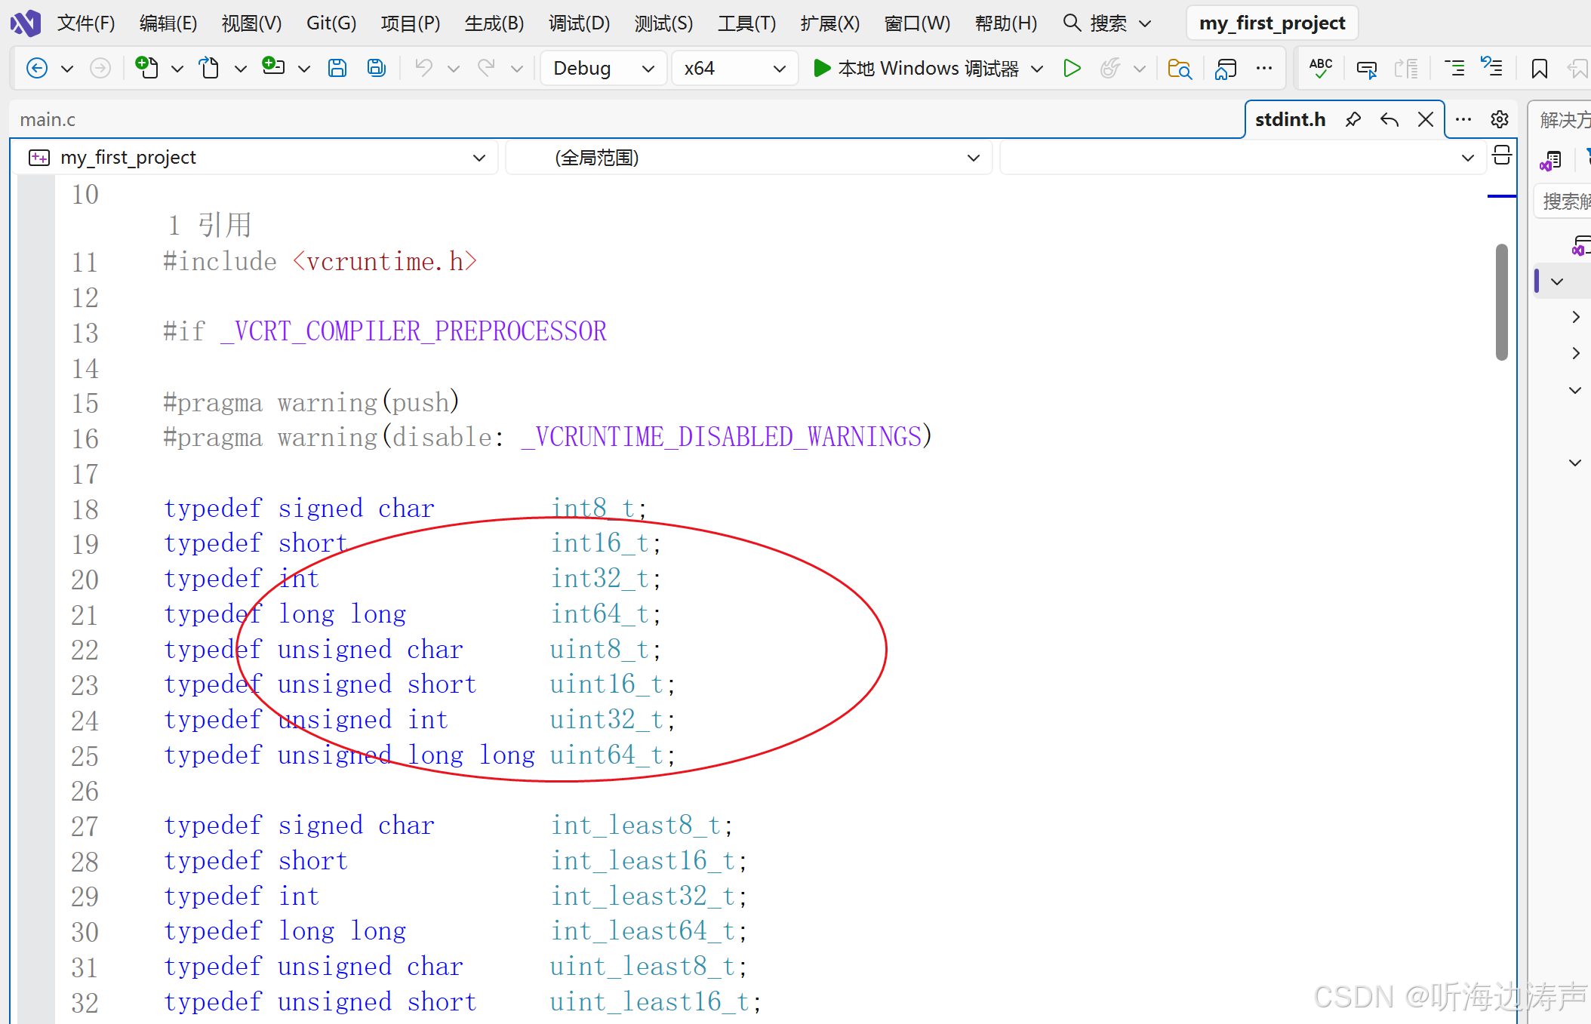Open the 视图(V) menu
The image size is (1591, 1024).
point(251,23)
